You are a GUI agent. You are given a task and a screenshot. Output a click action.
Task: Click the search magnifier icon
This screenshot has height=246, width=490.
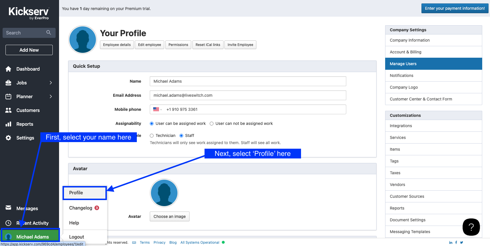tap(49, 32)
